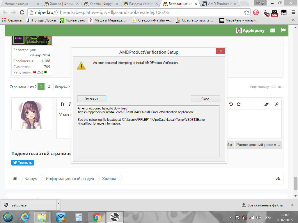Image resolution: width=298 pixels, height=223 pixels.
Task: Close the AMDProductVerification Setup dialog with X
Action: [221, 51]
